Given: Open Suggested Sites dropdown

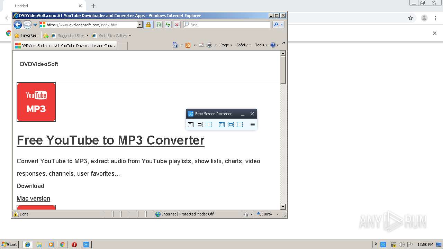Looking at the screenshot, I should click(x=70, y=35).
